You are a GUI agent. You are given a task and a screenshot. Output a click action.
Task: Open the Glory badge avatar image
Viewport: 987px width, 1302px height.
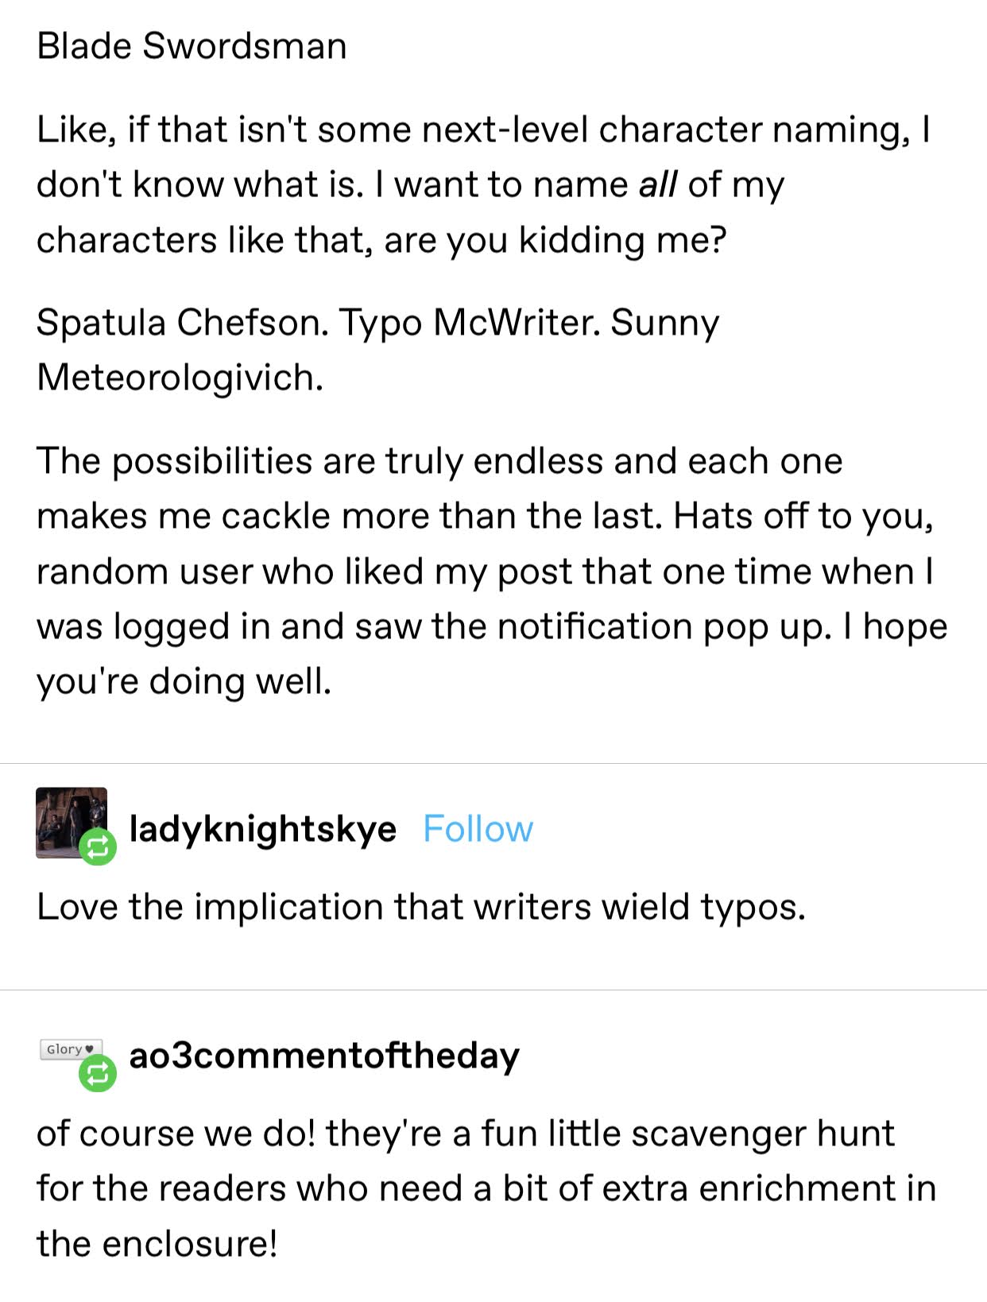pyautogui.click(x=70, y=1049)
